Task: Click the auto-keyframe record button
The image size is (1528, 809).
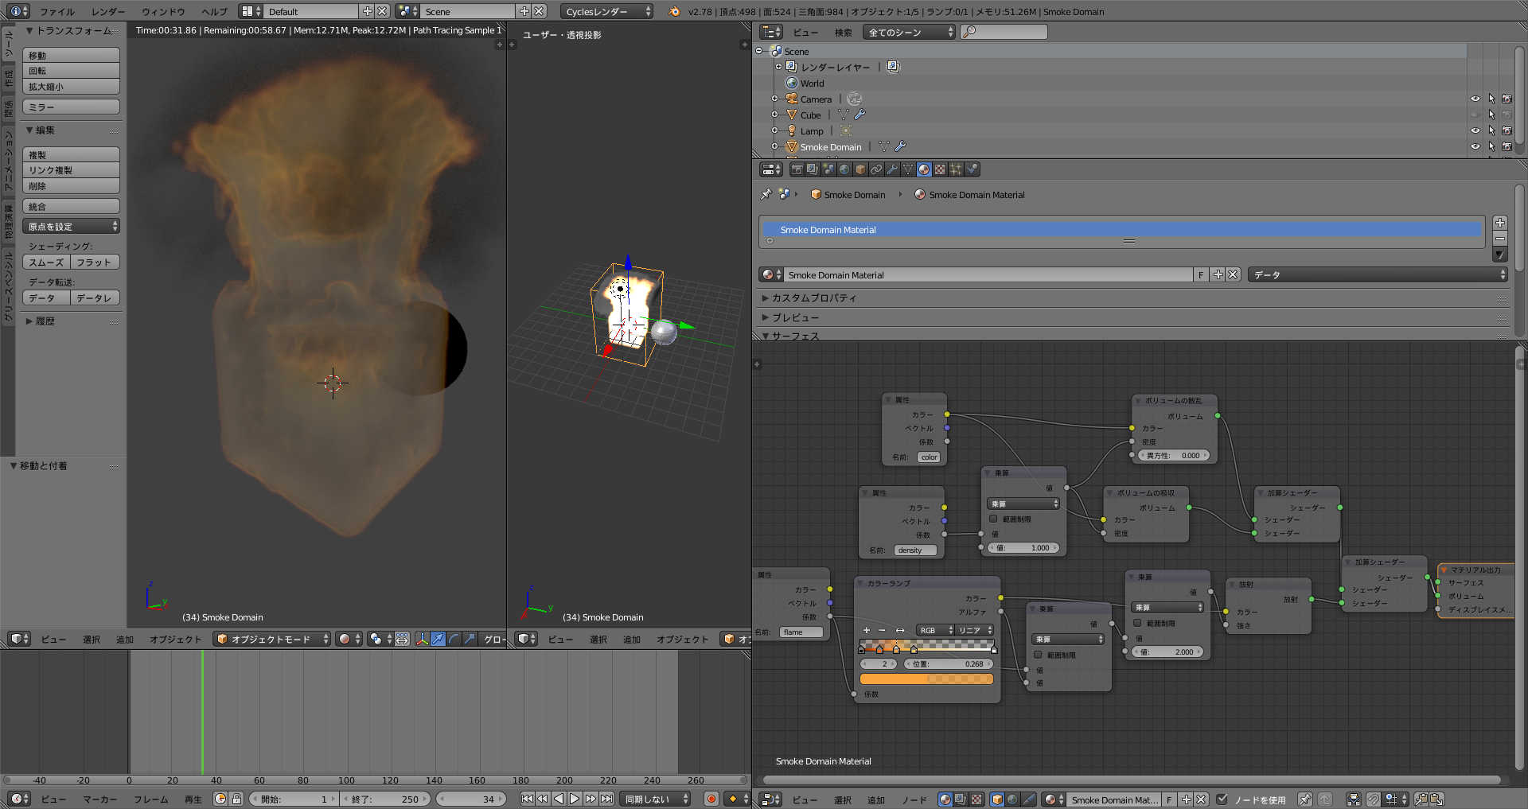Action: coord(711,799)
